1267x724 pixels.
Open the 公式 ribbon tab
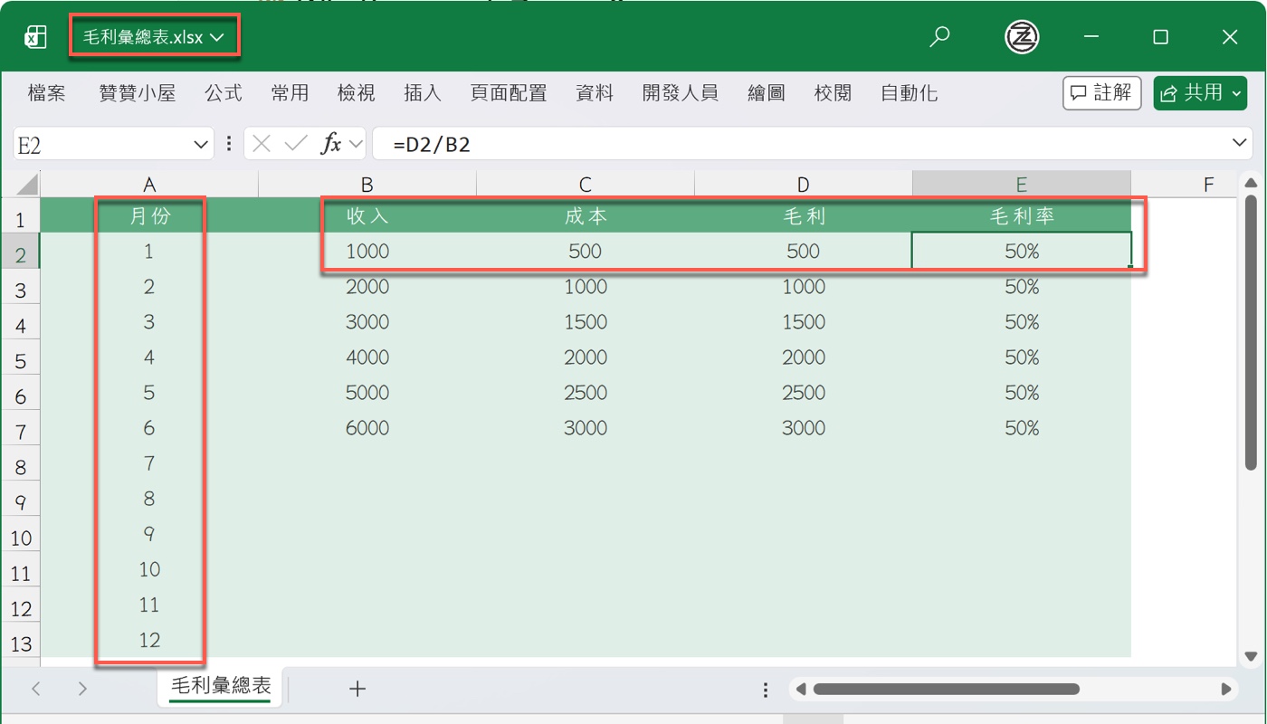[x=223, y=92]
